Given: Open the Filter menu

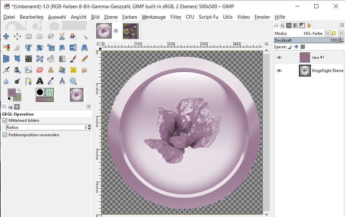Looking at the screenshot, I should pyautogui.click(x=176, y=17).
